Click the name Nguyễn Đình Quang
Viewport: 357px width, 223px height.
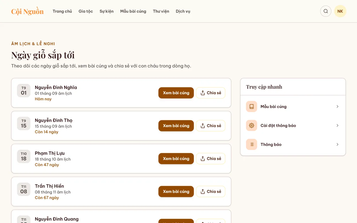coord(57,219)
